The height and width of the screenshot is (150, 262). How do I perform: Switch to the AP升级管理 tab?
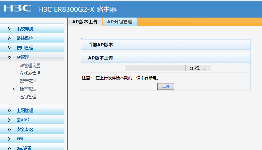120,22
